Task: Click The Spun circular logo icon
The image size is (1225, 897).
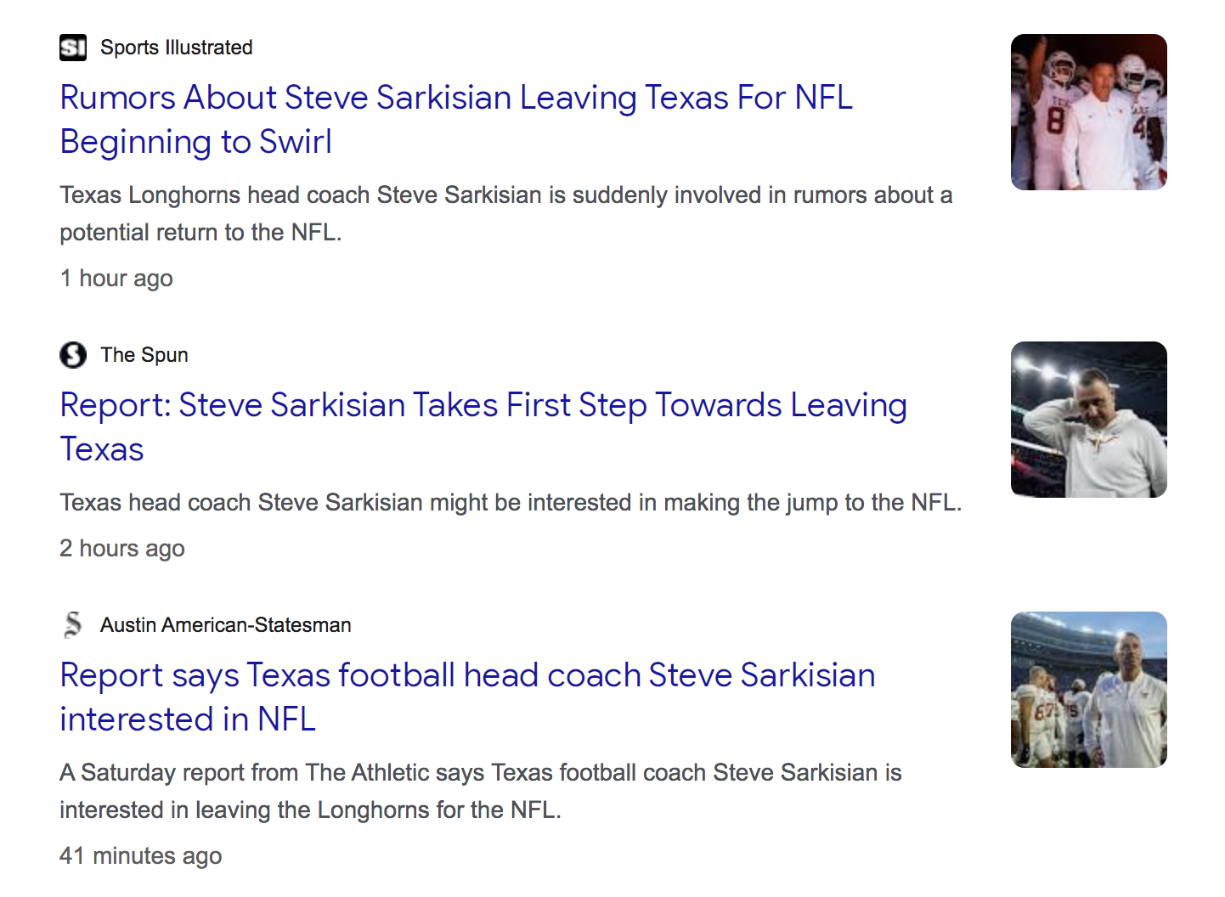Action: pos(73,355)
